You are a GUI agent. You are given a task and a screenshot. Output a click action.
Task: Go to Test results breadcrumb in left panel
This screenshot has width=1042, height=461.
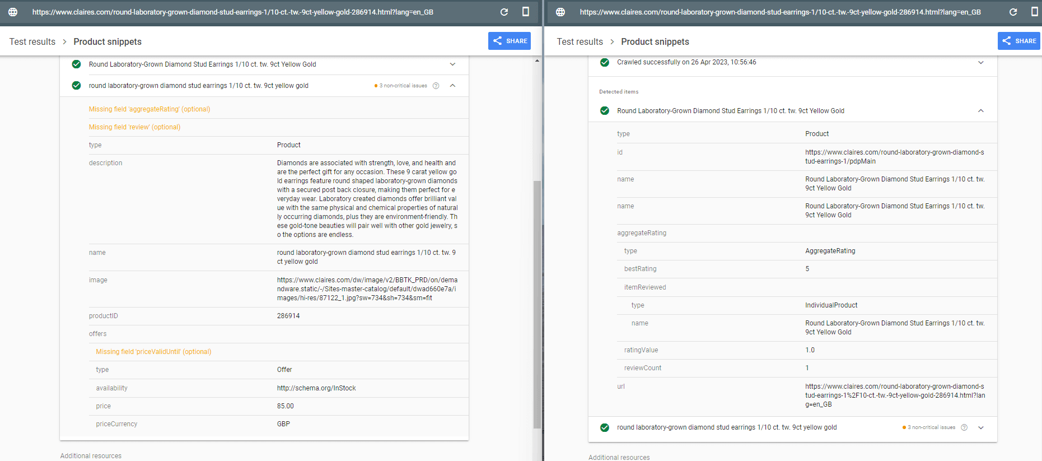pos(32,41)
